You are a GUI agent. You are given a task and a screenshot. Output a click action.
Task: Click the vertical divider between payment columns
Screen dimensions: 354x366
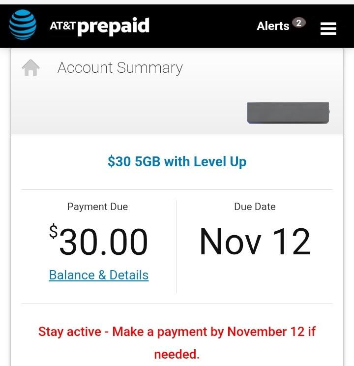coord(177,246)
